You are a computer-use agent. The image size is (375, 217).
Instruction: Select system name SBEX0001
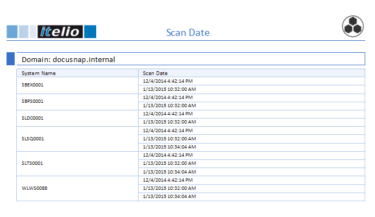click(33, 85)
